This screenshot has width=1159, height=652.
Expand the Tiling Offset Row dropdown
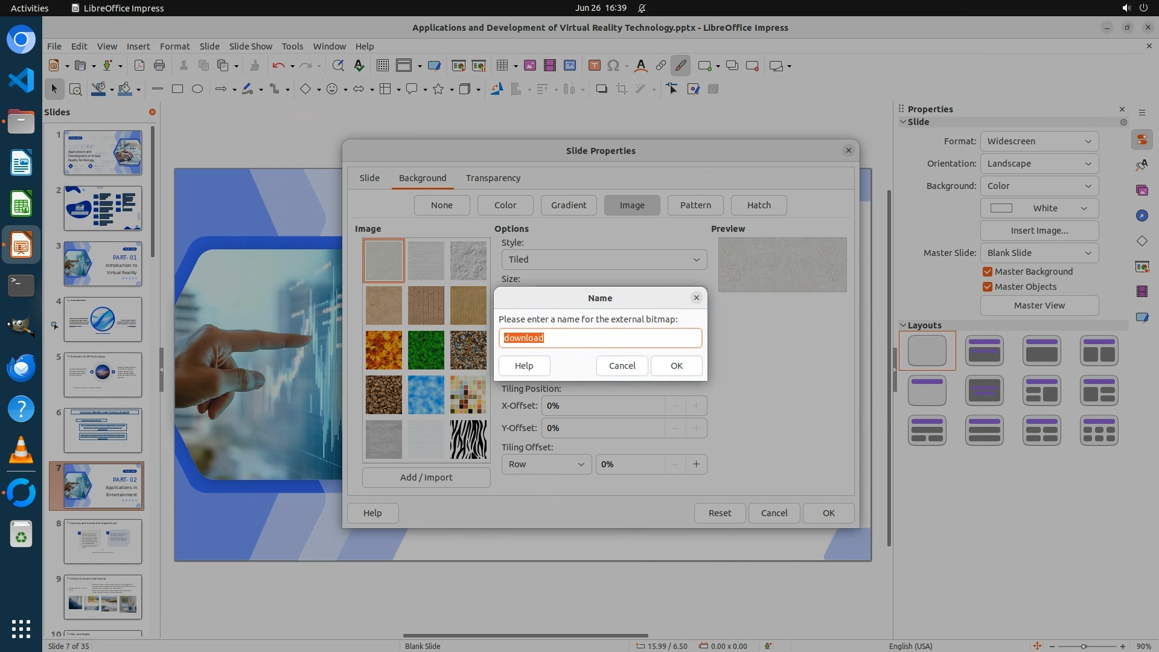pos(546,464)
